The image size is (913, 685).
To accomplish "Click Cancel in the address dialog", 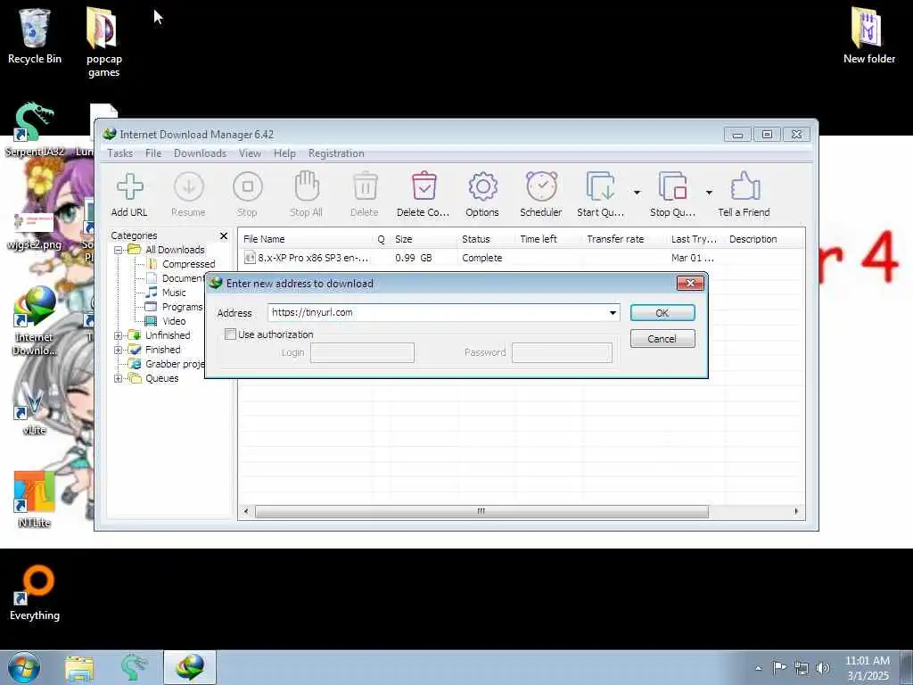I will tap(662, 338).
